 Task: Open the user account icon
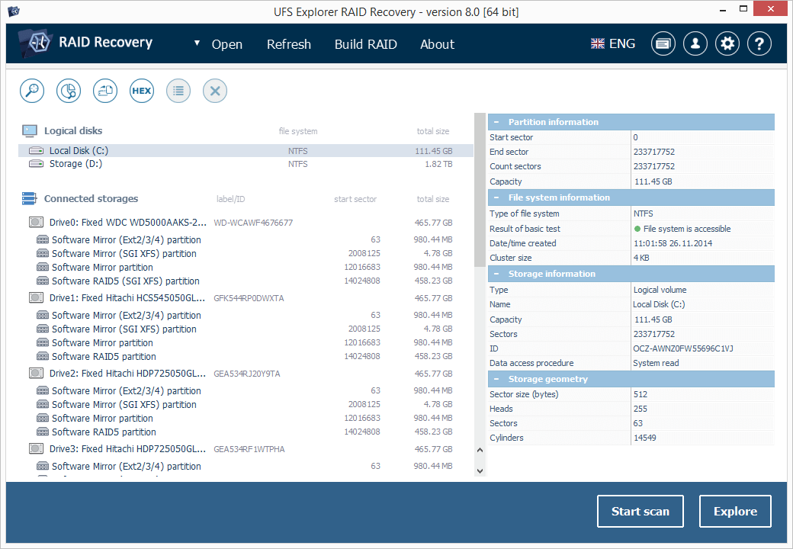tap(695, 43)
